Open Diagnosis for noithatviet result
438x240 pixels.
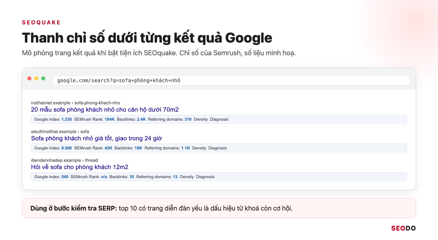(x=219, y=119)
